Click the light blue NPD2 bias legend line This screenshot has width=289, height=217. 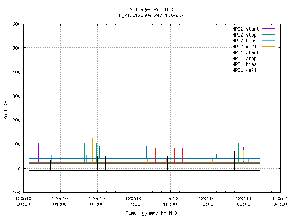point(269,41)
